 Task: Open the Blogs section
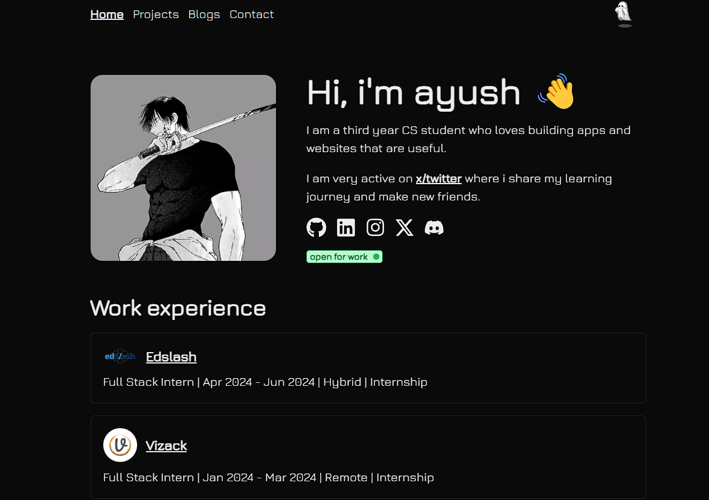204,14
